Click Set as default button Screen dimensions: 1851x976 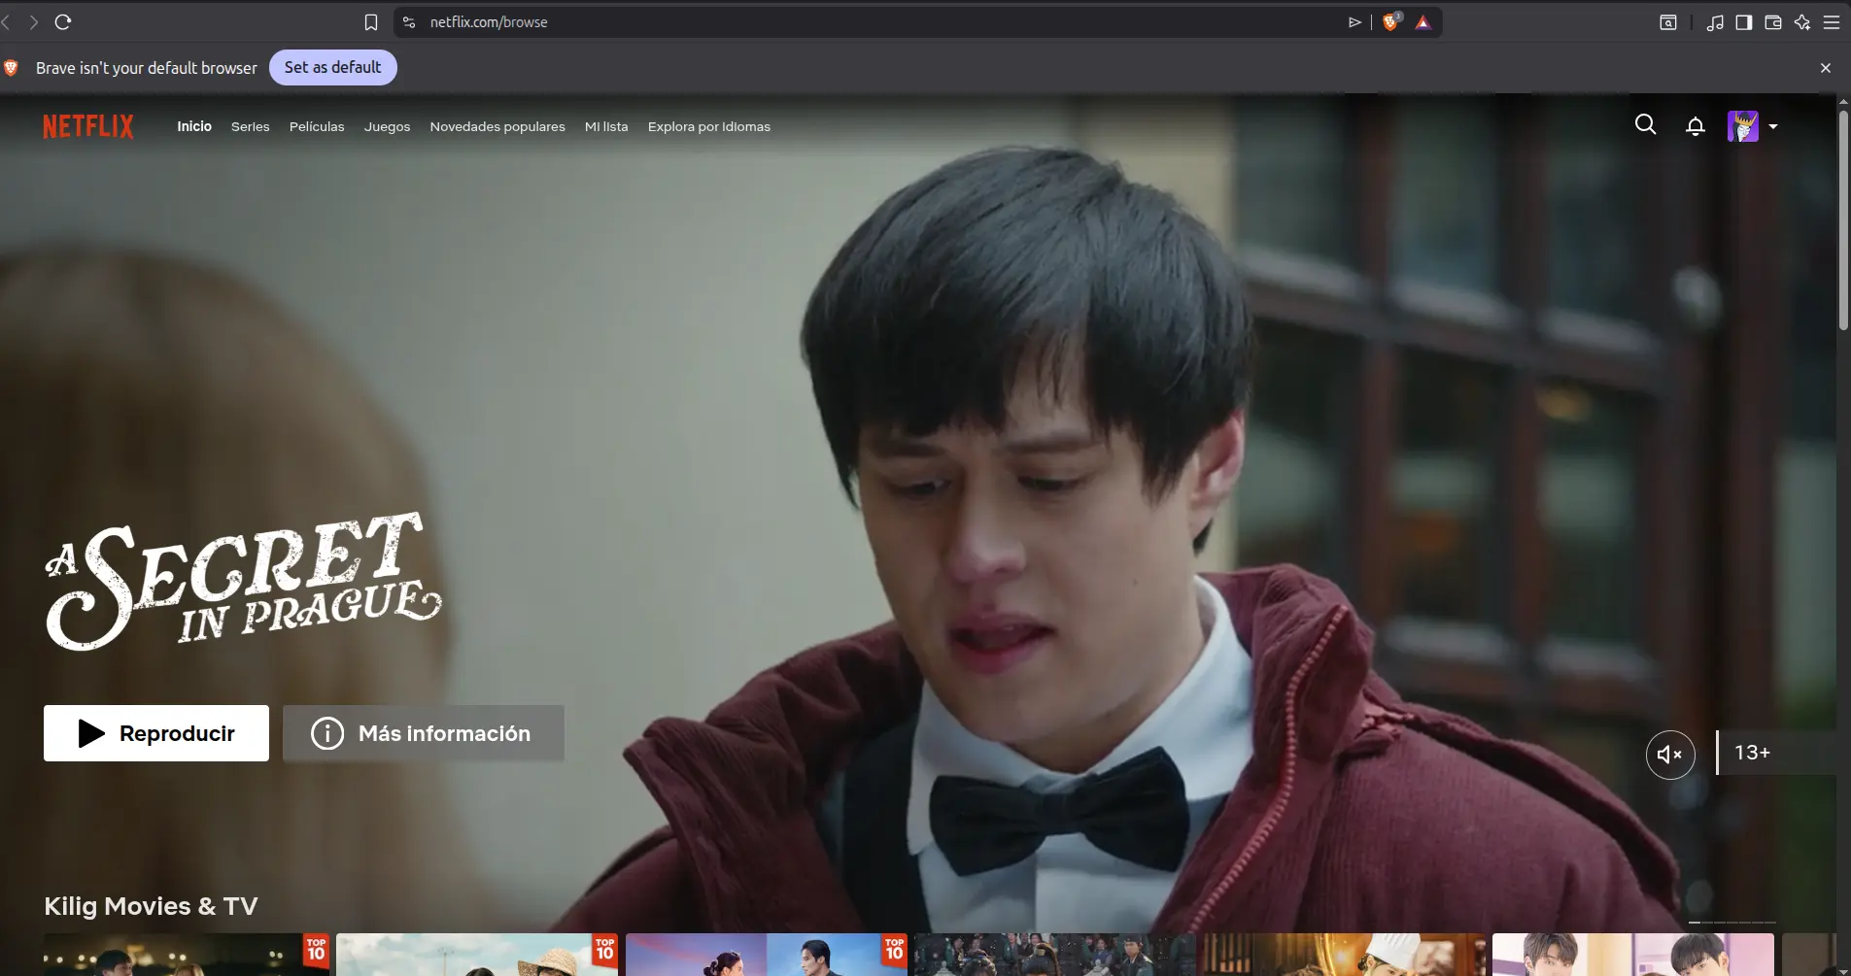pos(332,67)
